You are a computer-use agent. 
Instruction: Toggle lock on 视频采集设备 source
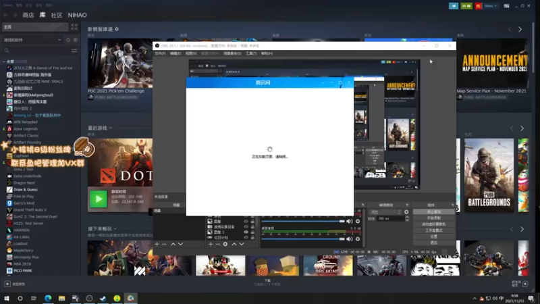(252, 227)
